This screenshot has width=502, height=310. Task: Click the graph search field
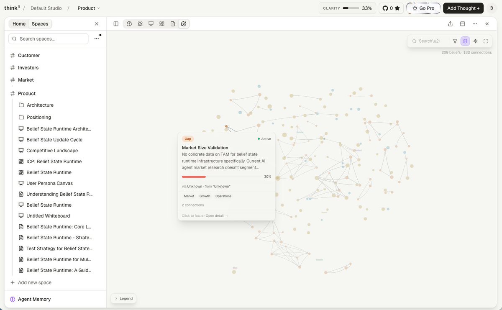click(429, 41)
